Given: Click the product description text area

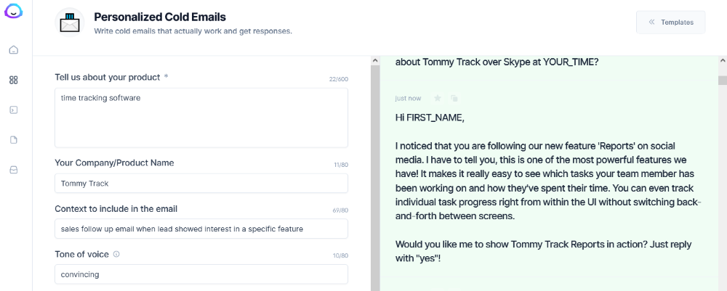Looking at the screenshot, I should click(201, 118).
